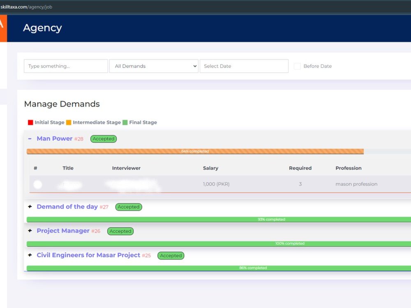
Task: Click the mason profession cell
Action: (356, 184)
